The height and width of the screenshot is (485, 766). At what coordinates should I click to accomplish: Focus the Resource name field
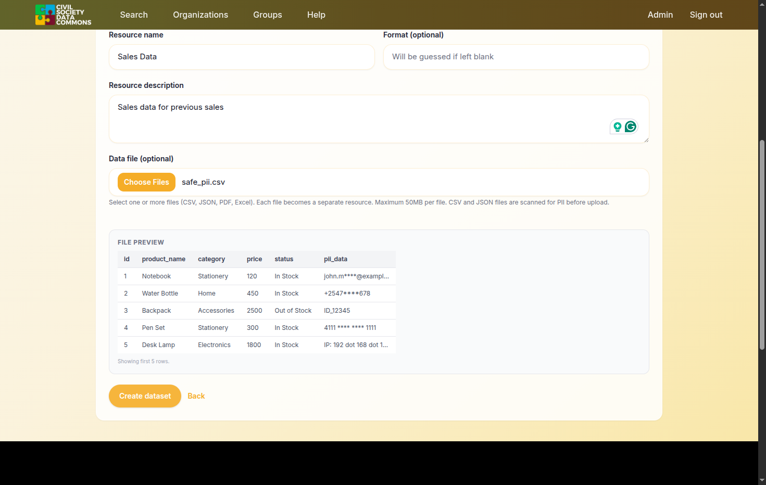242,57
